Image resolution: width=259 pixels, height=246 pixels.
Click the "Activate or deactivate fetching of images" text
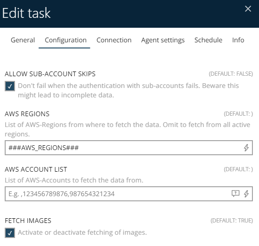[82, 232]
